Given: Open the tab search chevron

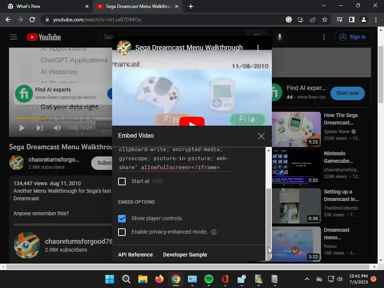Looking at the screenshot, I should [324, 5].
